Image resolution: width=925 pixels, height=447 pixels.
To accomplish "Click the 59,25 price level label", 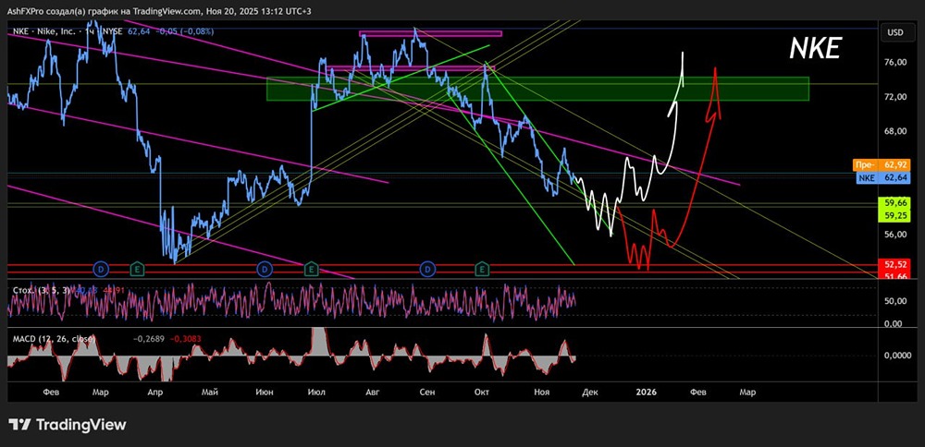I will (x=894, y=215).
